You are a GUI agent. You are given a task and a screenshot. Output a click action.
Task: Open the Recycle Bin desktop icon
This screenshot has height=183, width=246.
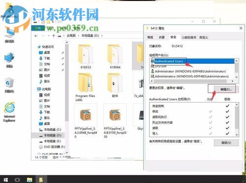pyautogui.click(x=9, y=85)
